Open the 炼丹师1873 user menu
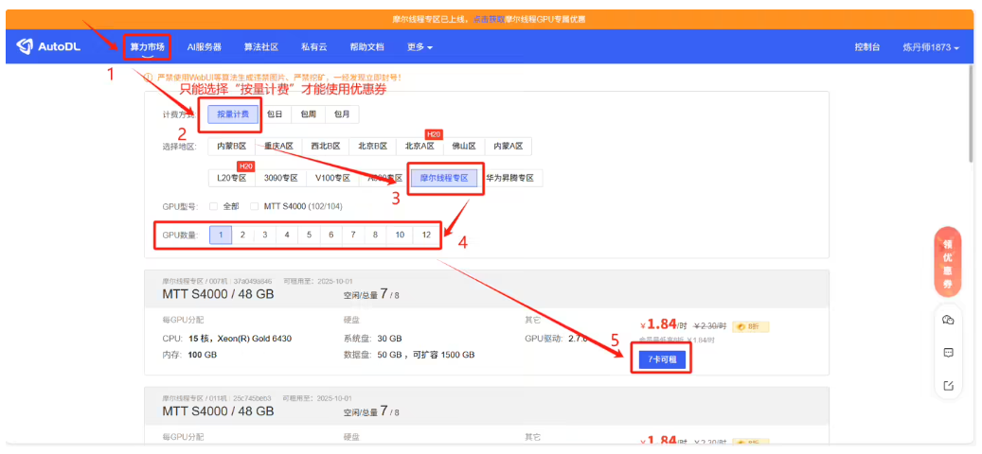This screenshot has width=982, height=454. pyautogui.click(x=931, y=47)
